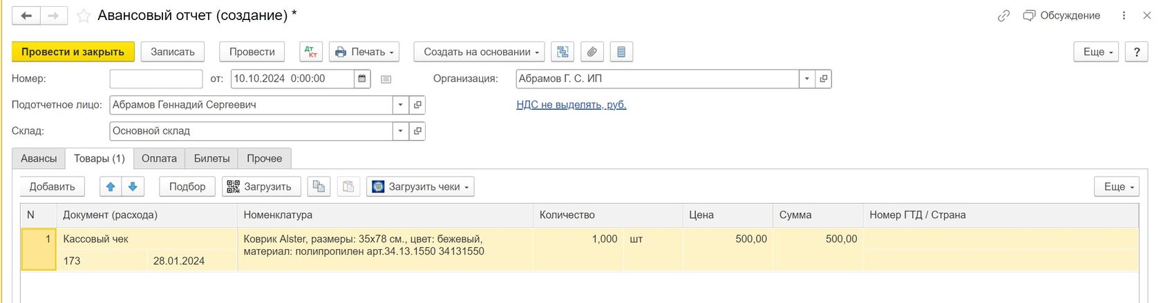1161x303 pixels.
Task: Copy the document link using the chain icon
Action: (1003, 16)
